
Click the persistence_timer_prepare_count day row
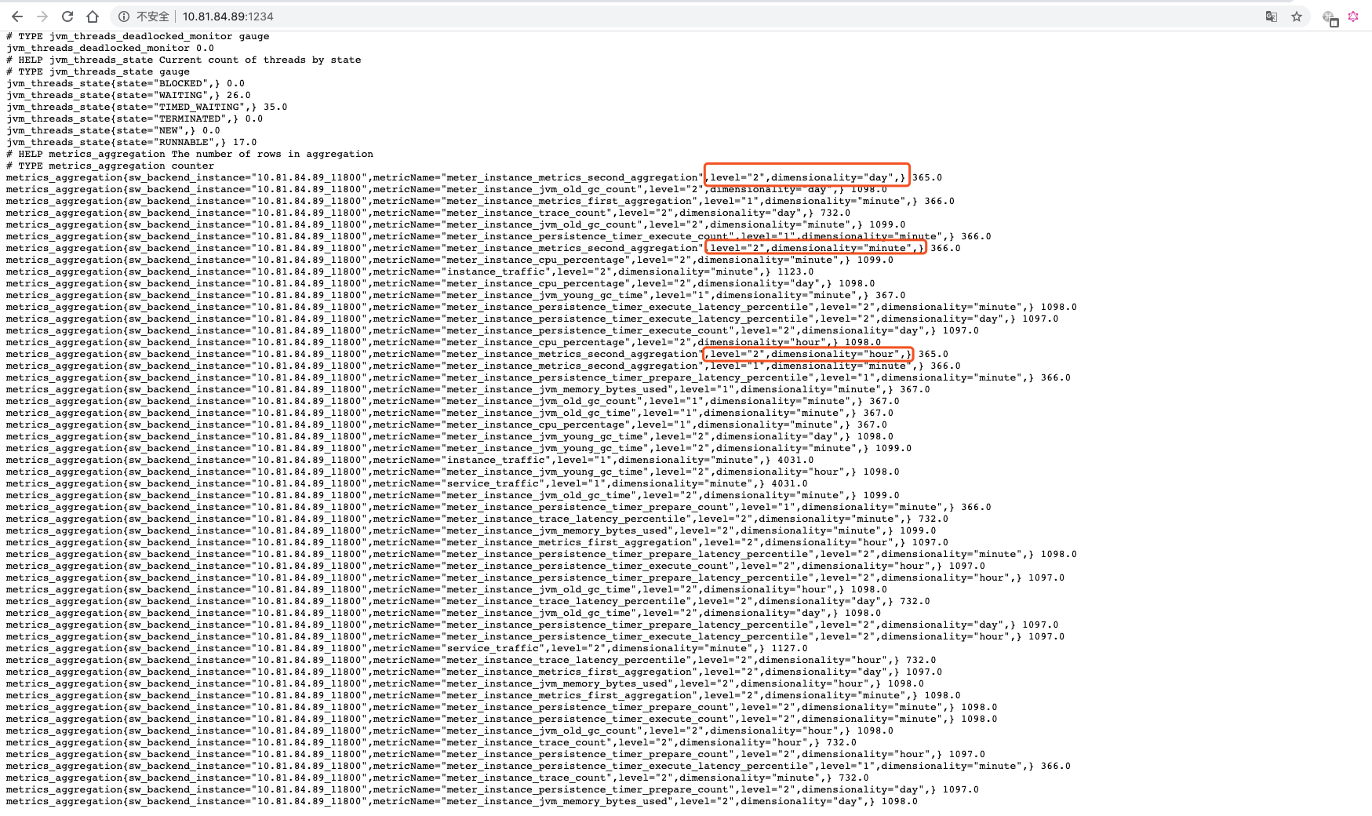point(493,789)
